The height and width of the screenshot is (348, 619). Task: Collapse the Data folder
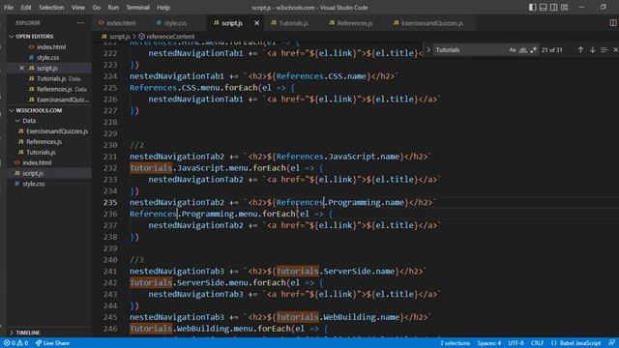(x=29, y=121)
